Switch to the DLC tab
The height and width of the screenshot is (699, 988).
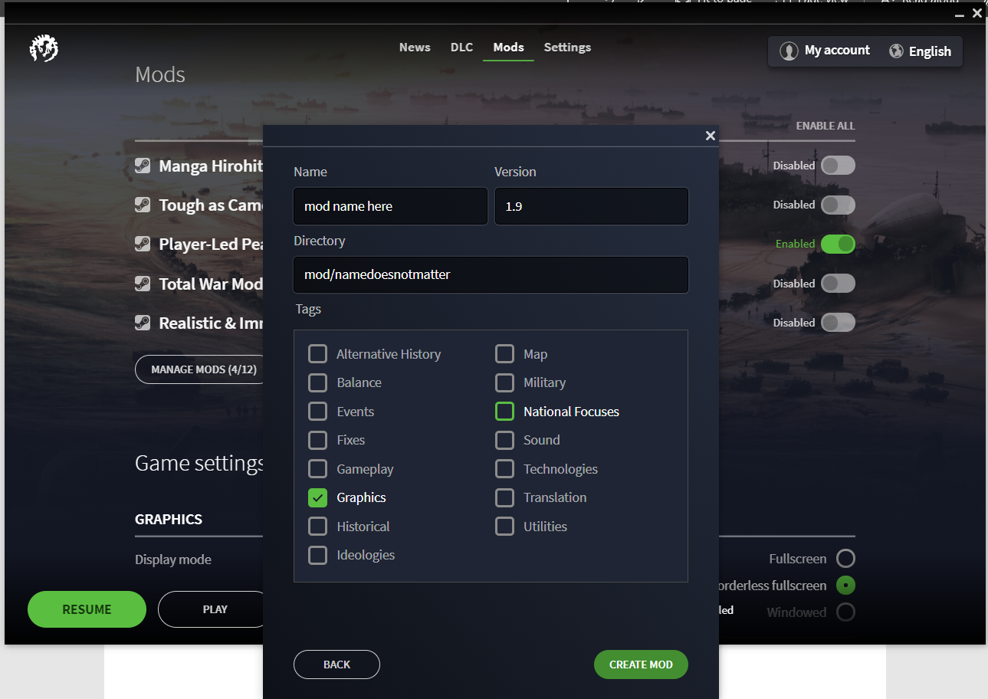pos(461,48)
